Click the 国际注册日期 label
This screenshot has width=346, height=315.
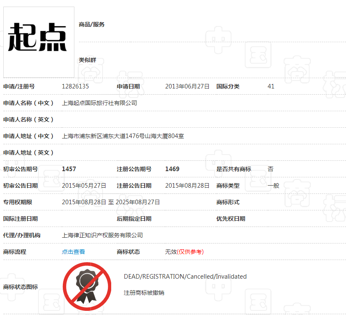[21, 219]
